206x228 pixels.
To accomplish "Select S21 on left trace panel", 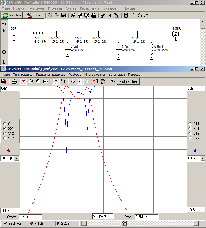I will point(9,129).
